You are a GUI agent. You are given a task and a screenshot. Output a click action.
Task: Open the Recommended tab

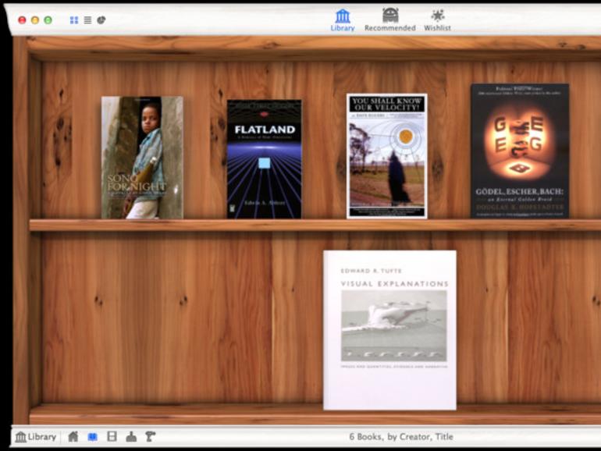[x=390, y=20]
